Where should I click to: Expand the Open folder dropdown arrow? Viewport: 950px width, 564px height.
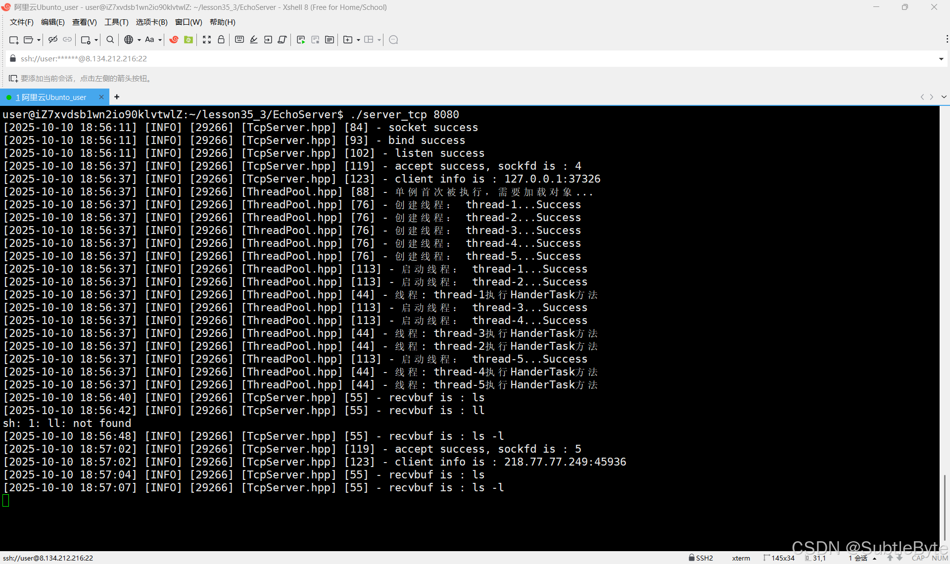pos(39,40)
